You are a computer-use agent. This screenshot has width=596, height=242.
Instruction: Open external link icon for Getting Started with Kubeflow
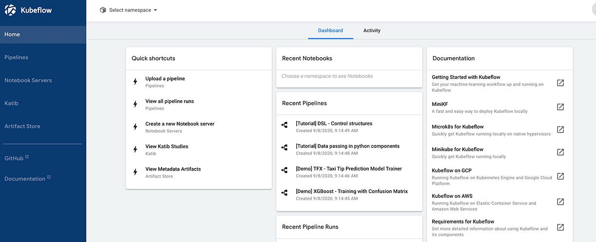click(560, 83)
